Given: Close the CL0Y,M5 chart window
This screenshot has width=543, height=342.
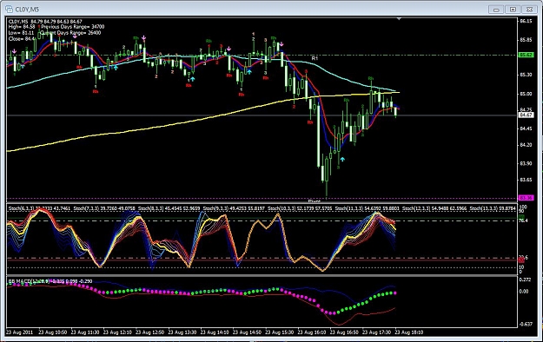Looking at the screenshot, I should click(x=529, y=10).
